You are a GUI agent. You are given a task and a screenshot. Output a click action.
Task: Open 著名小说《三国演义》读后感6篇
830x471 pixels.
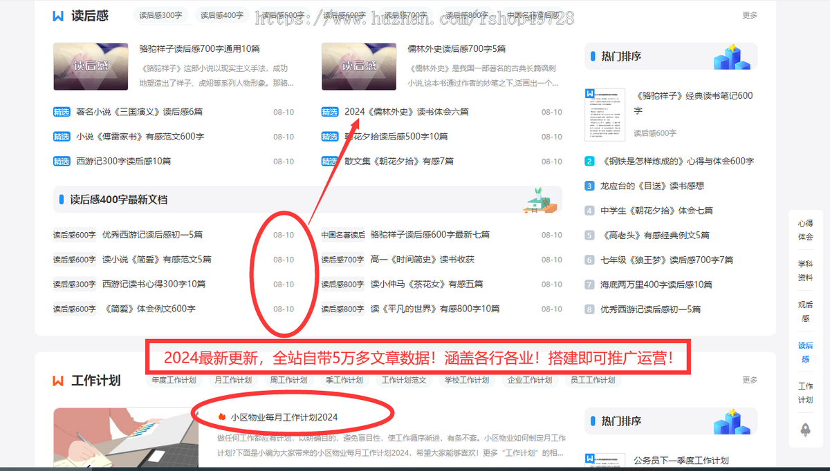(139, 112)
